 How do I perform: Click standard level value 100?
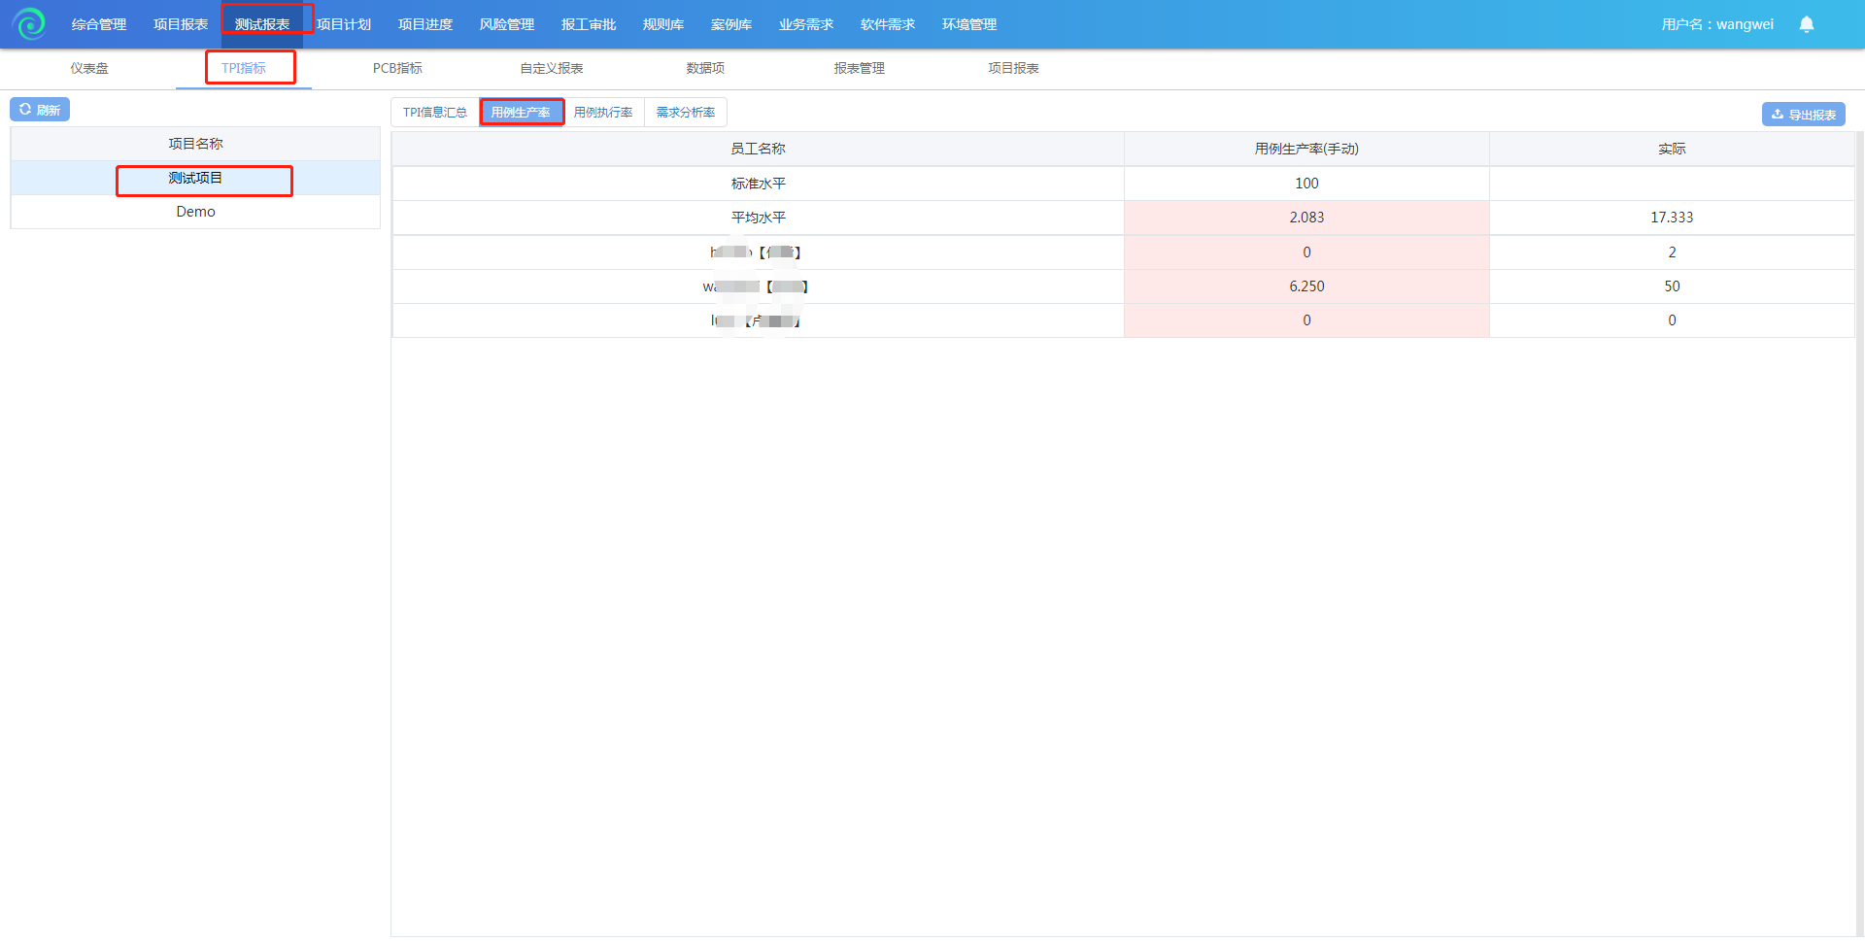click(x=1306, y=184)
